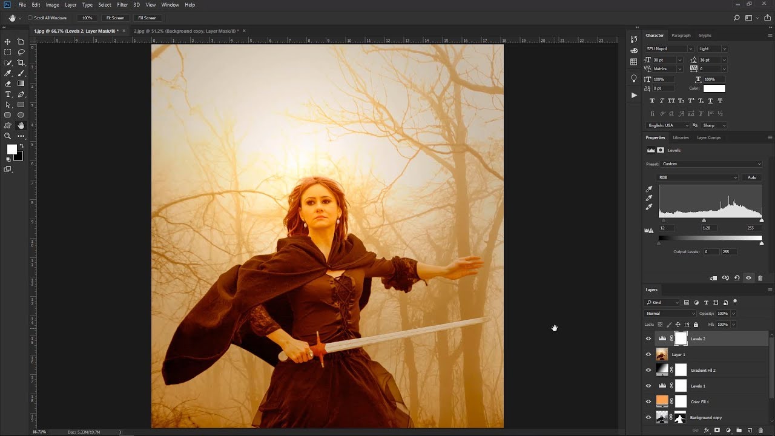The height and width of the screenshot is (436, 775).
Task: Click the Auto levels button
Action: point(752,177)
